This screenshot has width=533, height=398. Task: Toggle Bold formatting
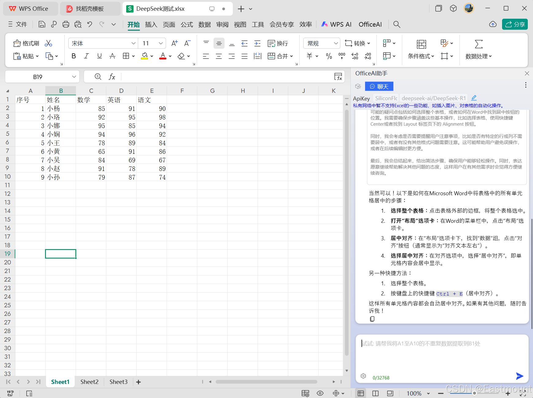pyautogui.click(x=74, y=56)
